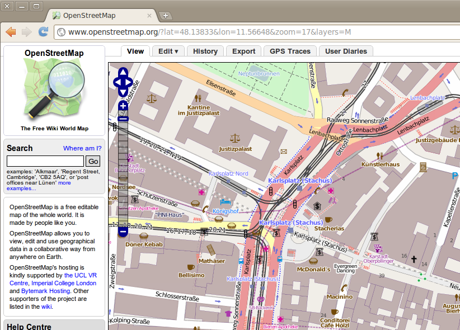Pan the map right with the arrow
460x330 pixels.
click(129, 82)
